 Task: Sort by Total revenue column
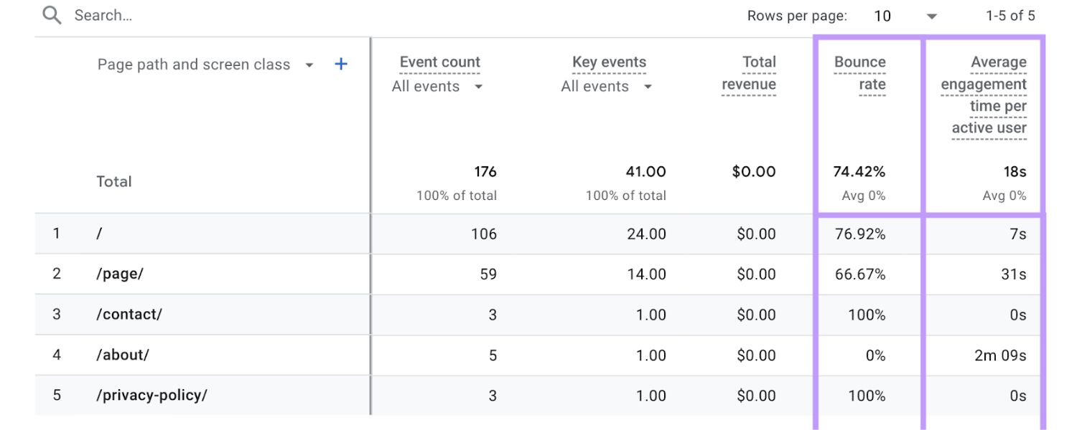pos(749,73)
